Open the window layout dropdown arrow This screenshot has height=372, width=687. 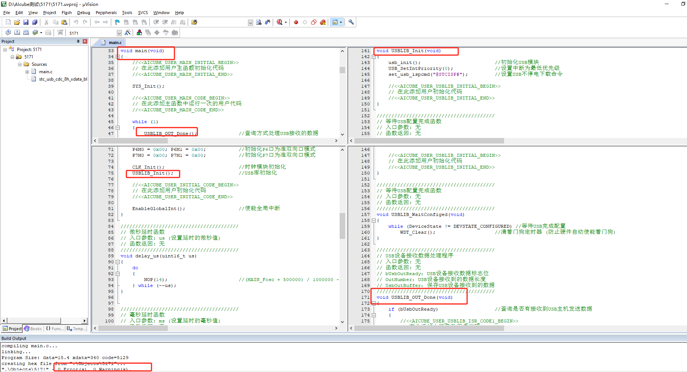point(341,22)
